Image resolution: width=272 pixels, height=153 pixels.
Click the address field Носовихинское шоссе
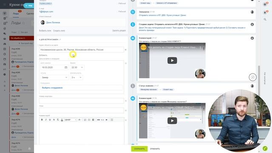81,50
